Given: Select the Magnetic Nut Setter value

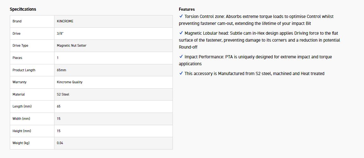Looking at the screenshot, I should [72, 45].
